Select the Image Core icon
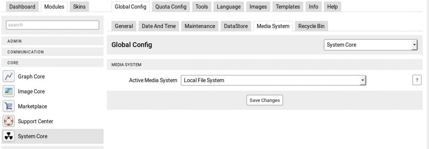Screen dimensions: 429x149 [8, 92]
